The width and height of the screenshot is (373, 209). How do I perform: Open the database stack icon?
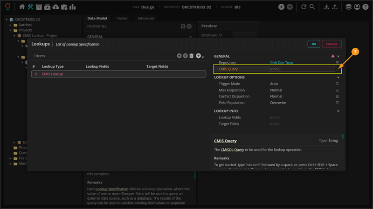pos(348,7)
